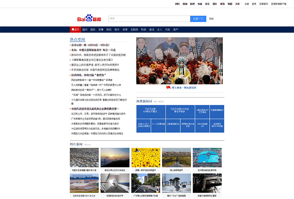Click the large opera performer featured photo
The width and height of the screenshot is (294, 199).
tap(179, 60)
